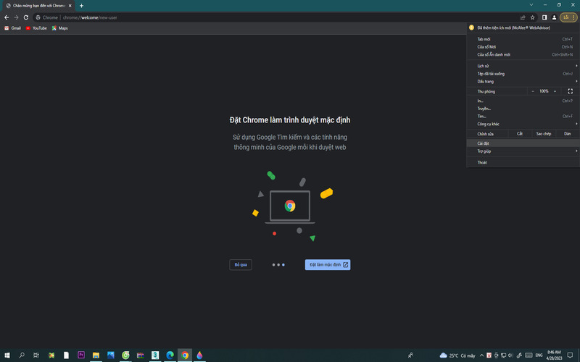
Task: Open the touch keyboard tray icon
Action: coord(529,355)
